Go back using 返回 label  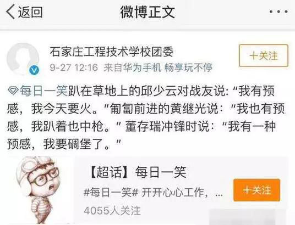coord(30,12)
